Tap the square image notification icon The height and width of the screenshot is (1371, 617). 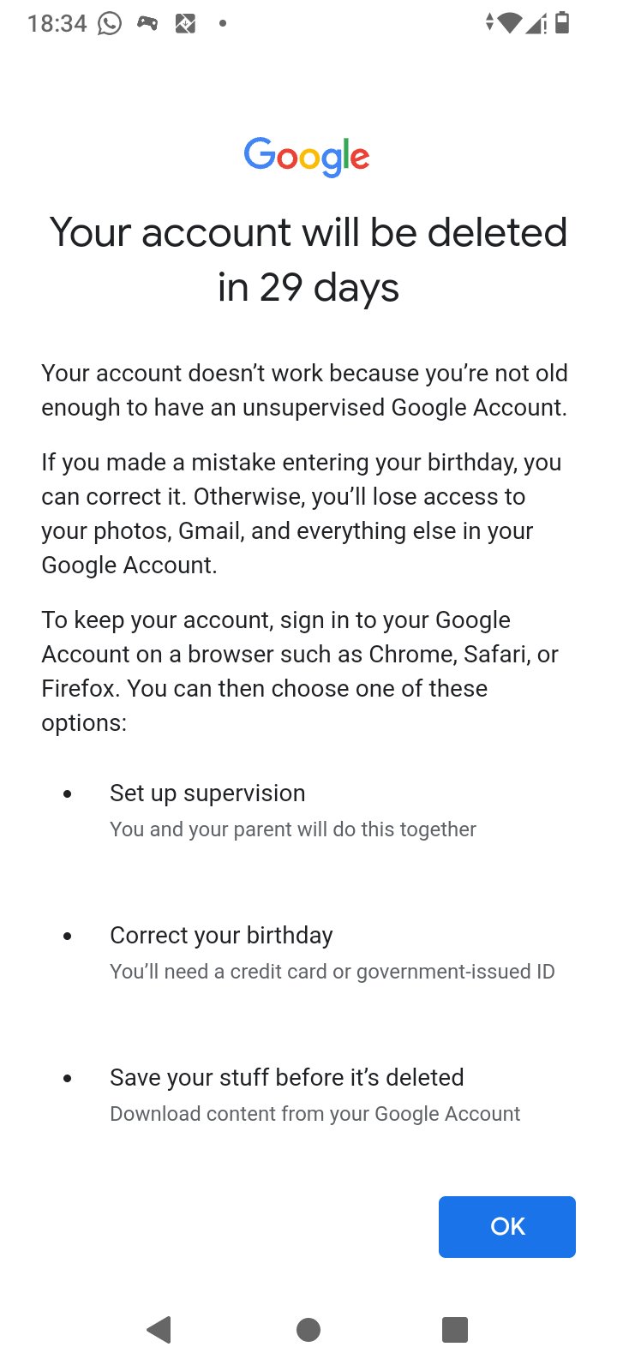coord(185,23)
